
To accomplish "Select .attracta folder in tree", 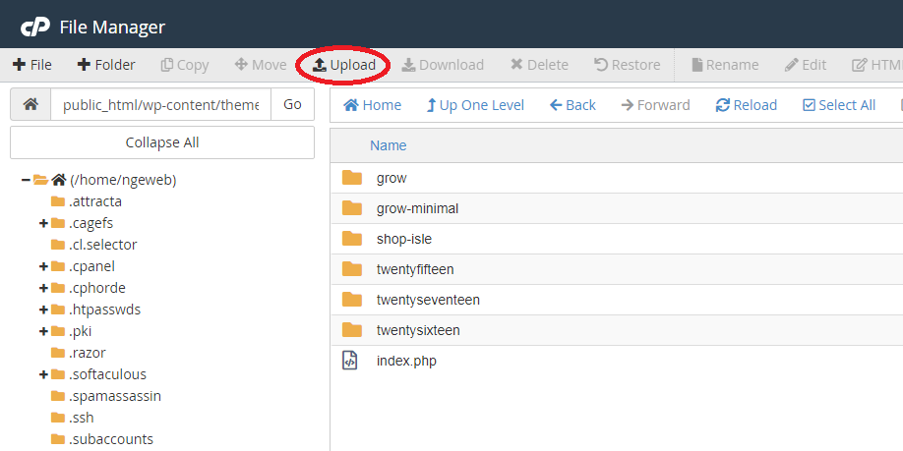I will coord(95,201).
